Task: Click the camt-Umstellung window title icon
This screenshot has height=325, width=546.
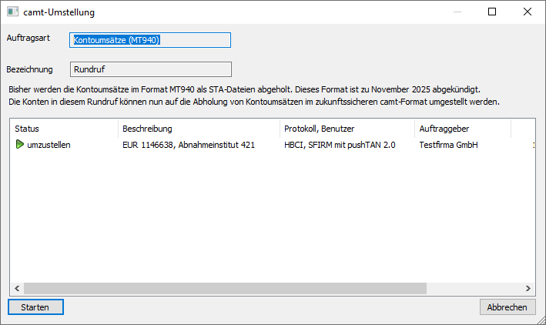Action: tap(13, 12)
